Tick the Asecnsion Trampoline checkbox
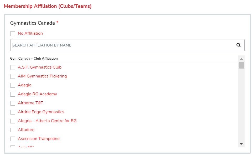 [13, 139]
